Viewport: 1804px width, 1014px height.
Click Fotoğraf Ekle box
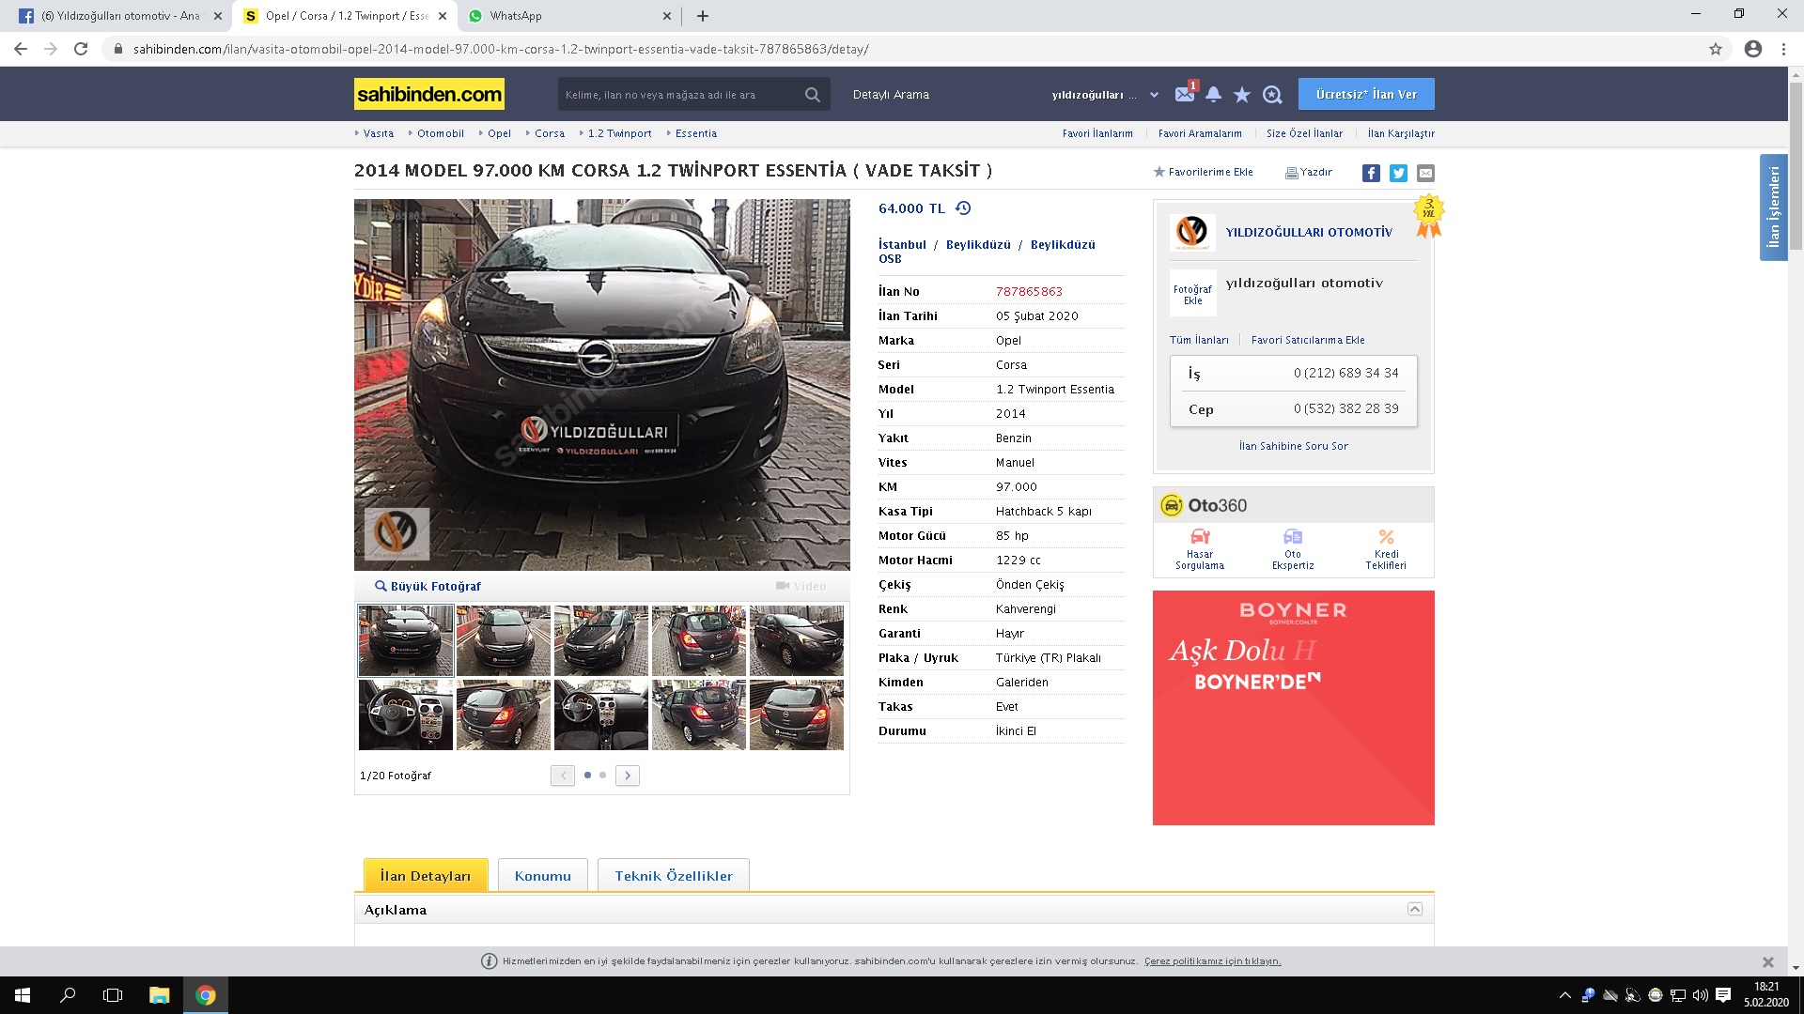(x=1192, y=294)
